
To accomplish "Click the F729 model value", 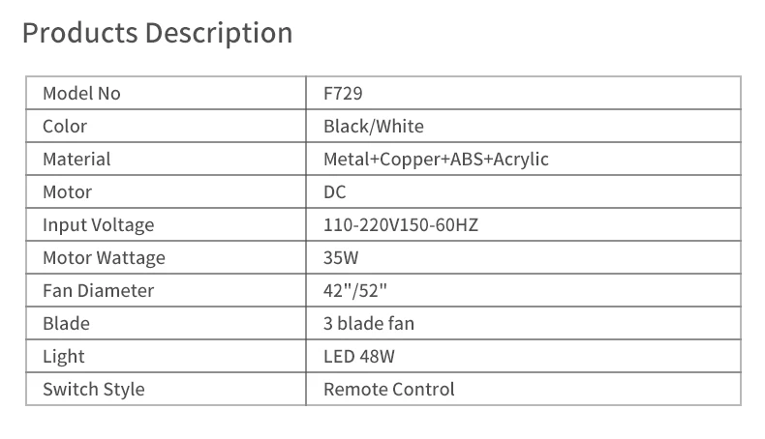I will point(343,93).
